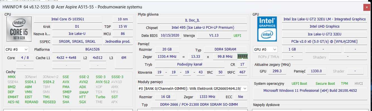The image size is (372, 111).
Task: Click the L3 cache value 6M
Action: [x=124, y=58]
